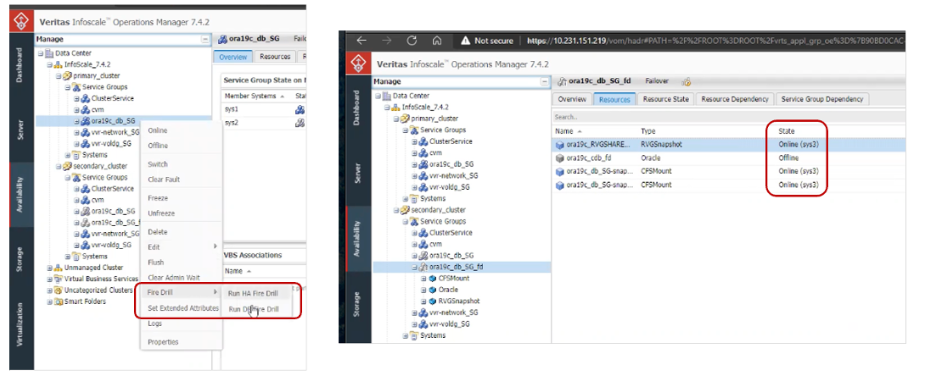Viewport: 925px width, 376px height.
Task: Go back using the browser back arrow
Action: (362, 41)
